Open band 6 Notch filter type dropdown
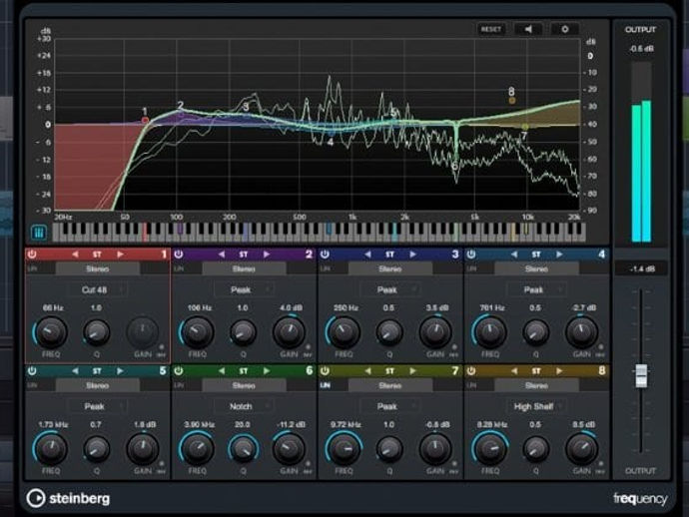The width and height of the screenshot is (689, 517). pyautogui.click(x=244, y=406)
